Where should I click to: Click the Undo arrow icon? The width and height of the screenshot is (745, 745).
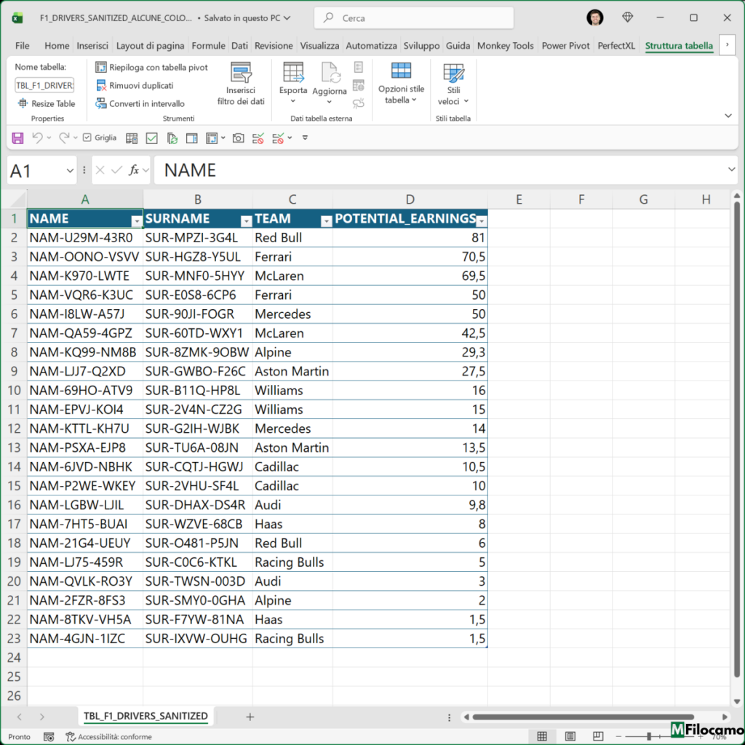pos(37,138)
